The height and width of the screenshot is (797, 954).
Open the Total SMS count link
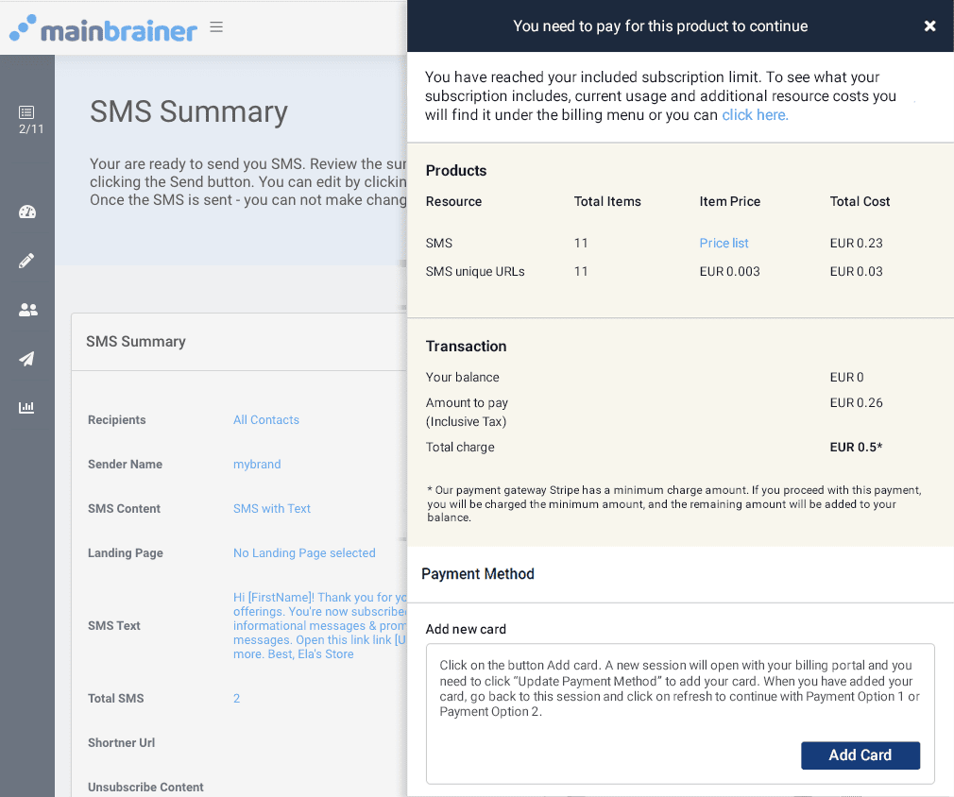[x=237, y=698]
